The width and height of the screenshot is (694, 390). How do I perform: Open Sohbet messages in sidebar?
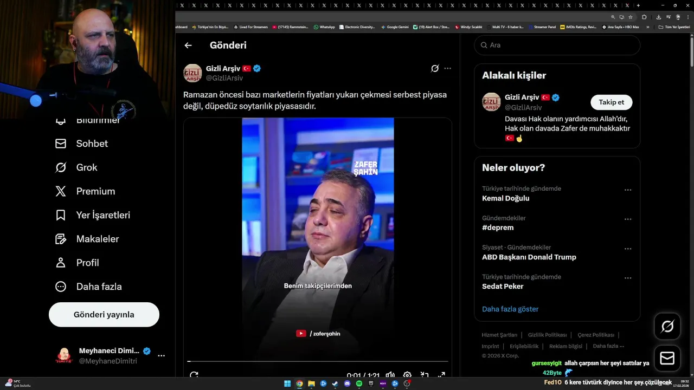tap(81, 144)
